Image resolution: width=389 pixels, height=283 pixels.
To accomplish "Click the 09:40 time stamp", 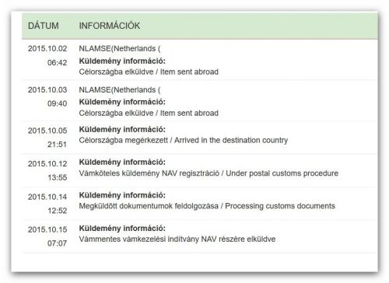I will click(57, 103).
